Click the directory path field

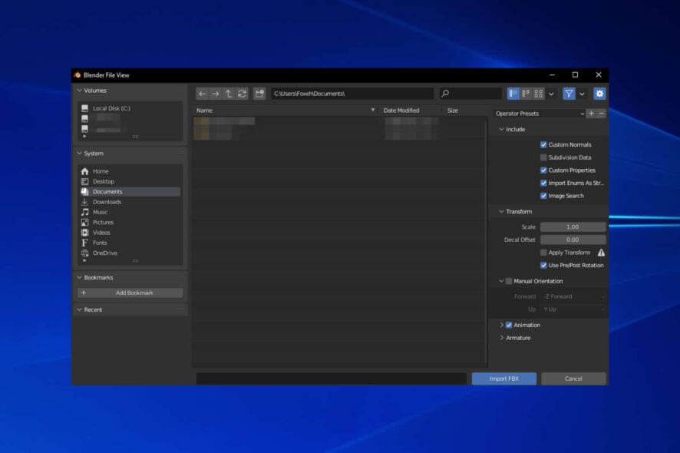352,94
